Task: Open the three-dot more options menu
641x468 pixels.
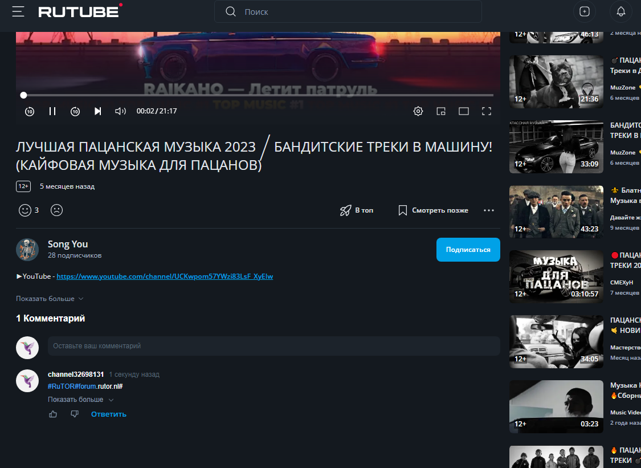Action: click(489, 210)
